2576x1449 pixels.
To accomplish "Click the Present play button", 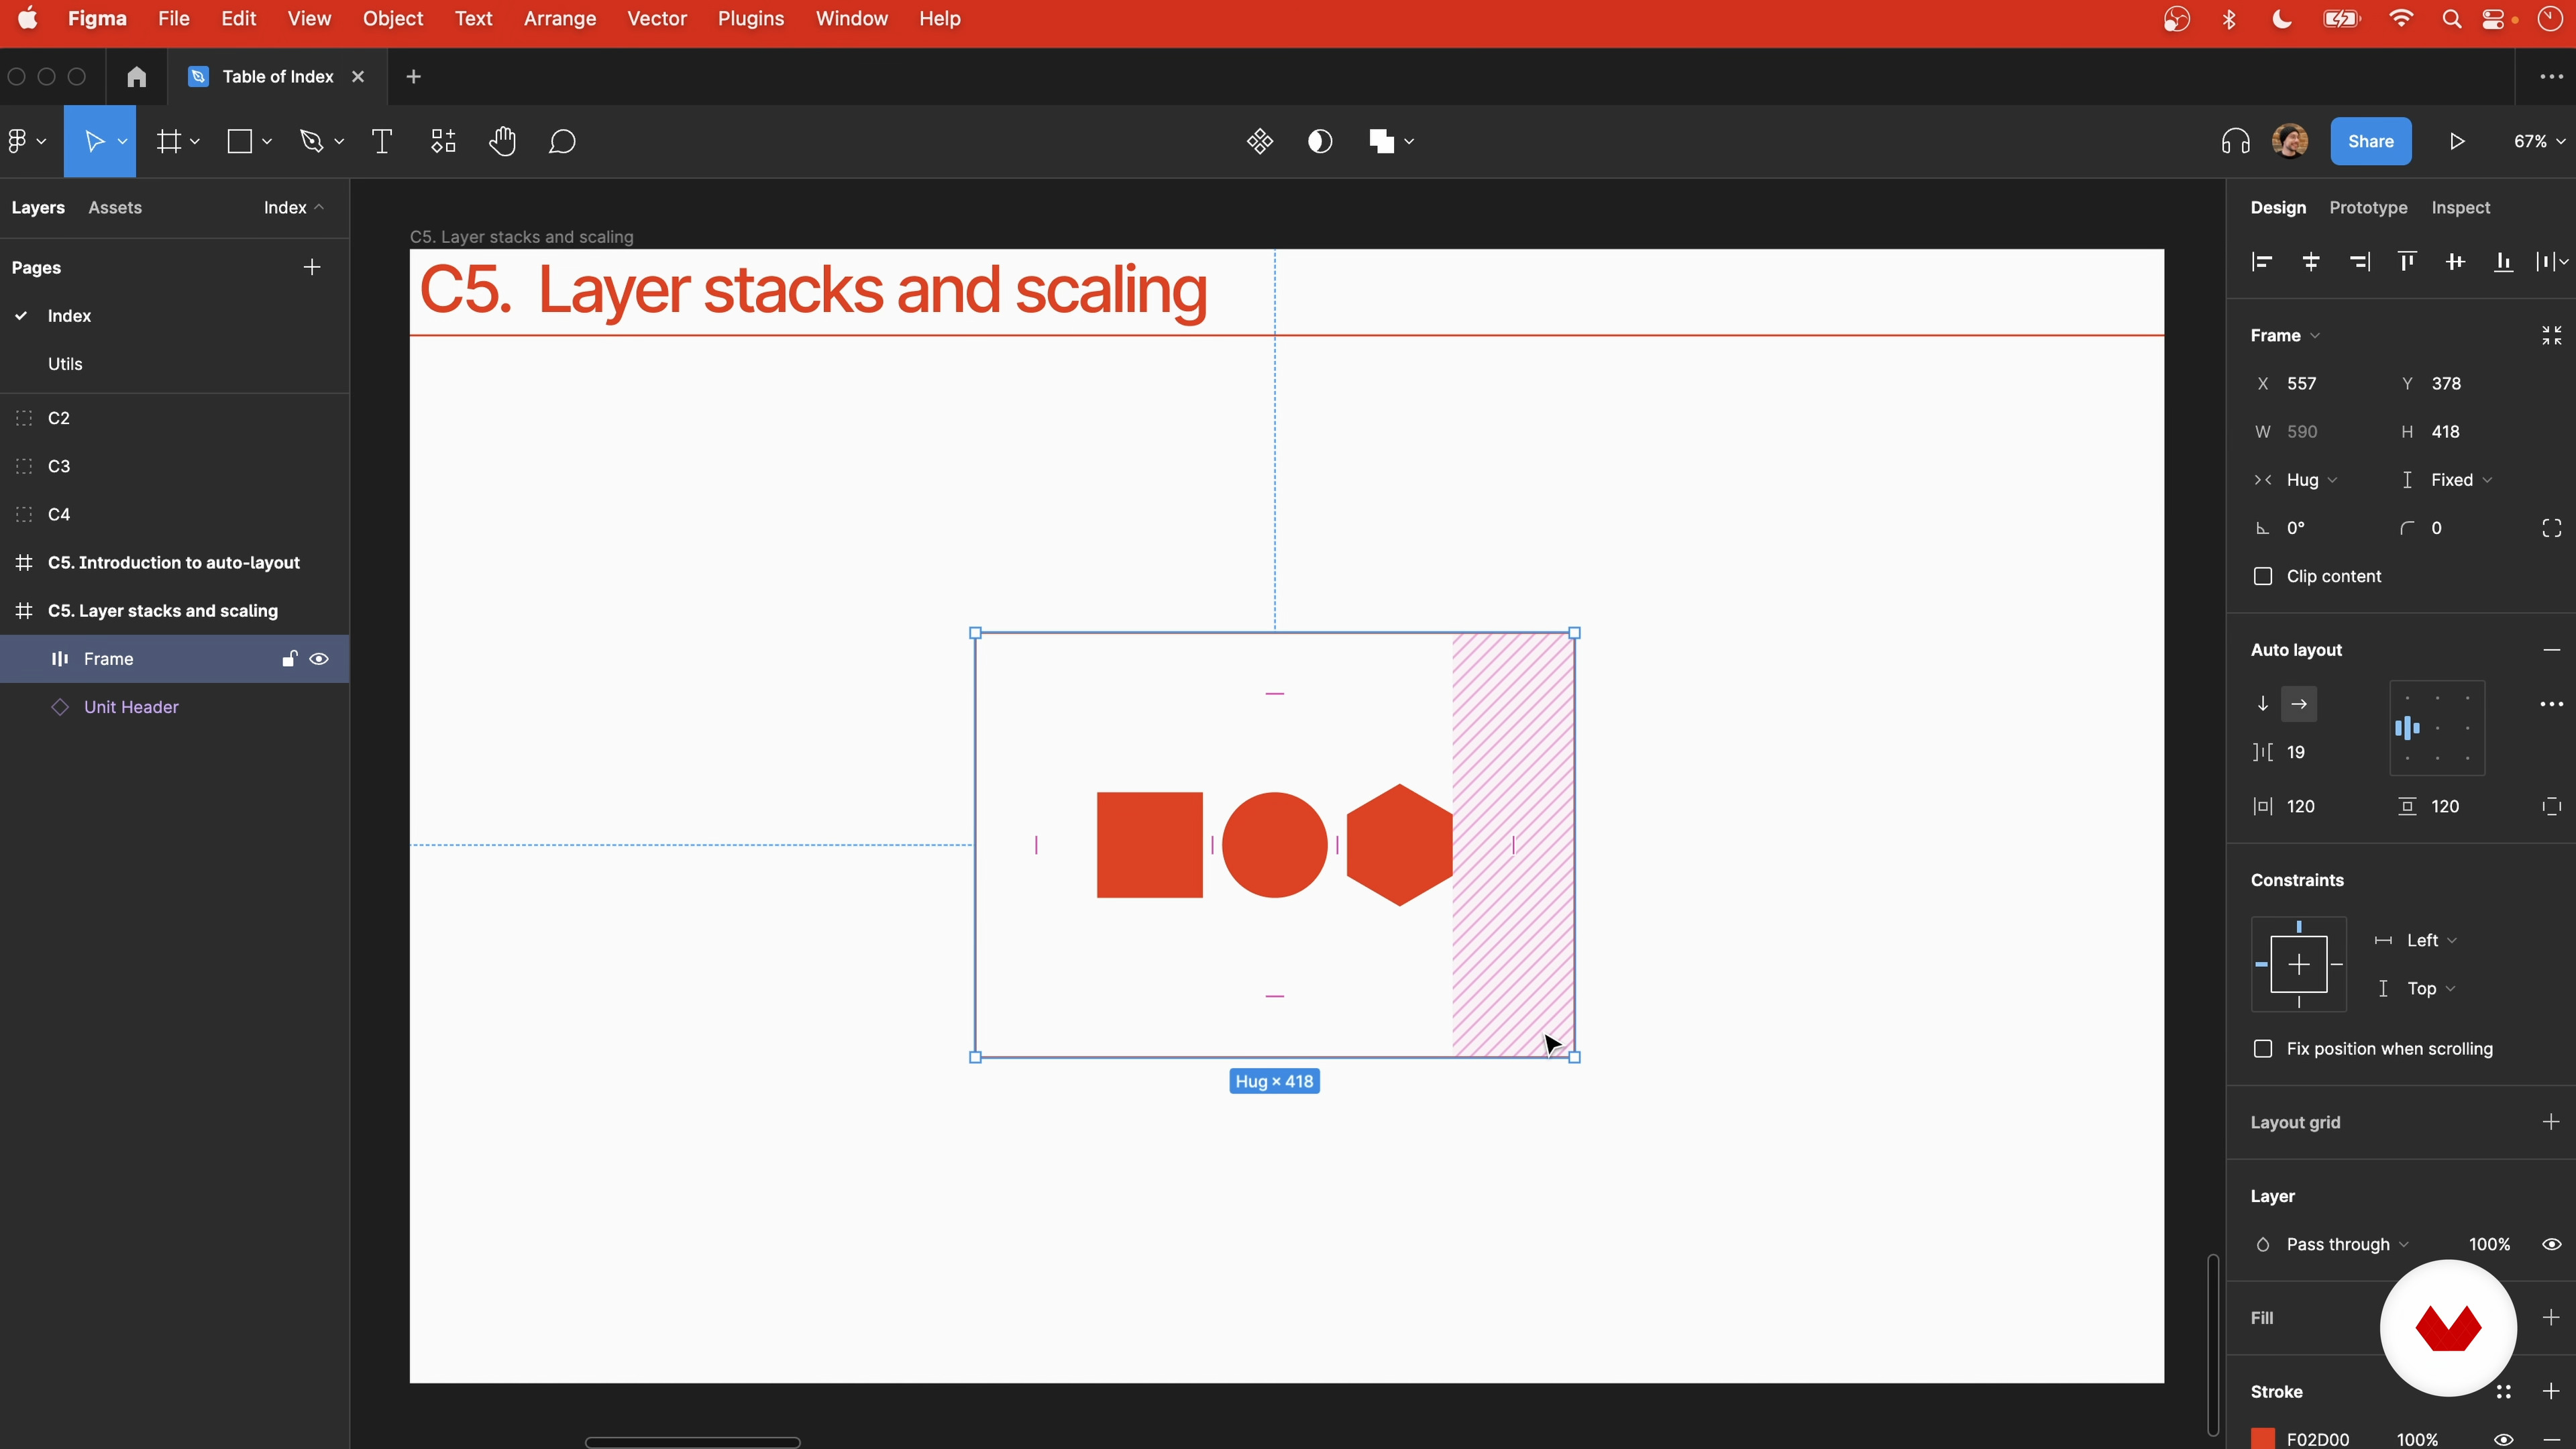I will (2457, 141).
